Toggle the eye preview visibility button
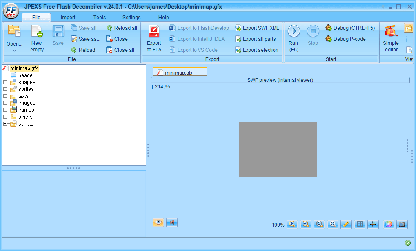The image size is (416, 251). (x=158, y=222)
